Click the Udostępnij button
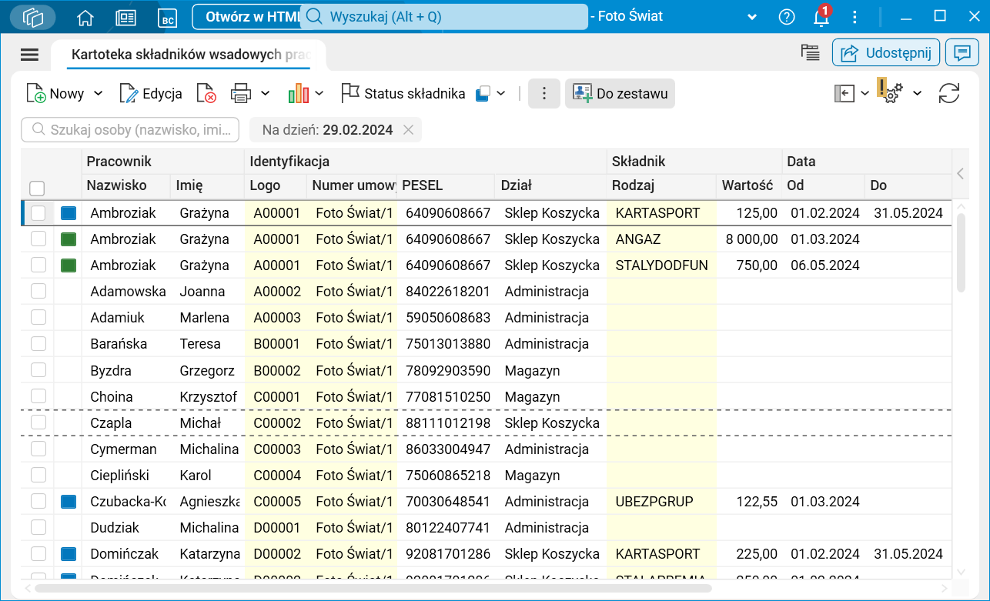This screenshot has height=601, width=990. pyautogui.click(x=885, y=53)
